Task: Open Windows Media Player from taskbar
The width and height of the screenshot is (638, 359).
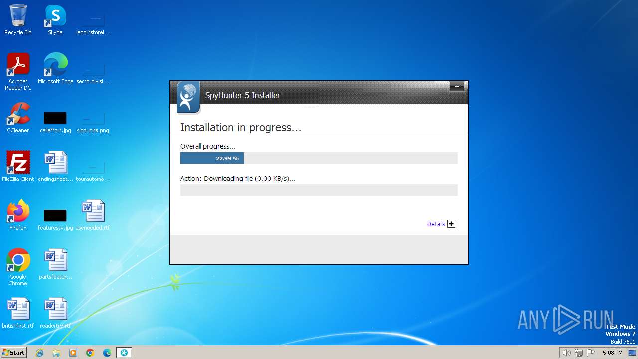Action: [x=73, y=353]
